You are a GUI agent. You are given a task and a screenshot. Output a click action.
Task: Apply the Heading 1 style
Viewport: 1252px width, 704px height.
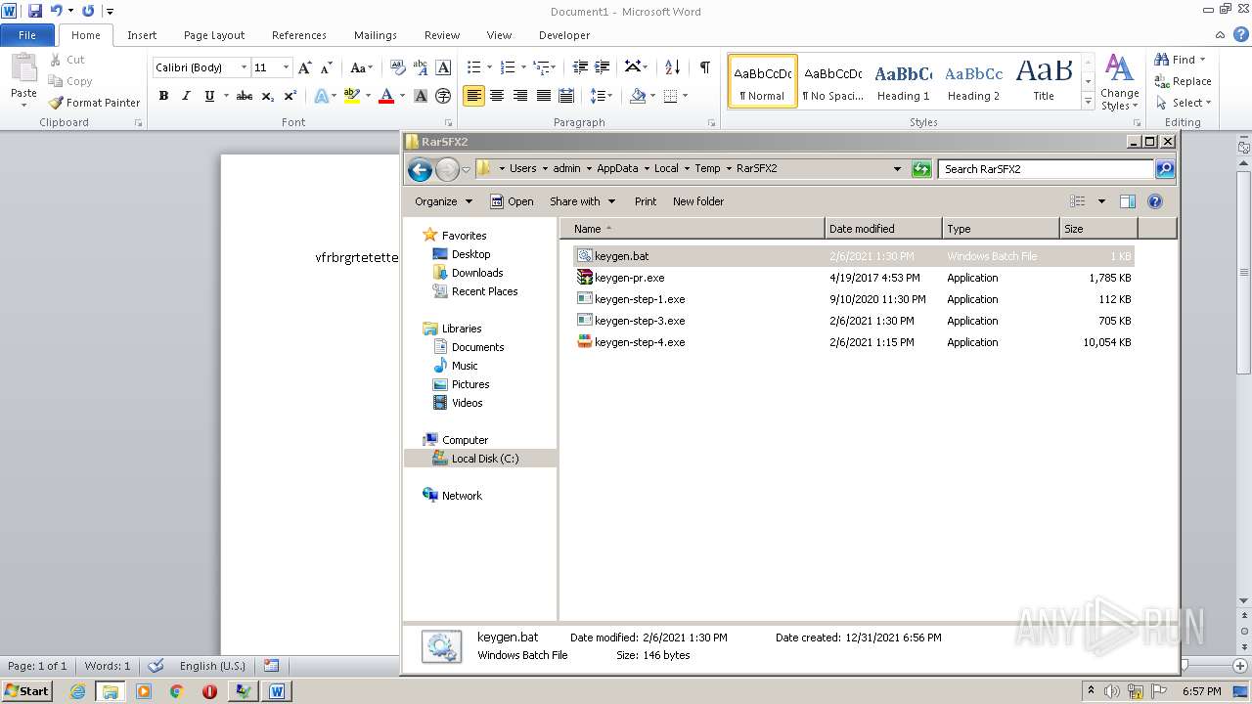point(904,80)
